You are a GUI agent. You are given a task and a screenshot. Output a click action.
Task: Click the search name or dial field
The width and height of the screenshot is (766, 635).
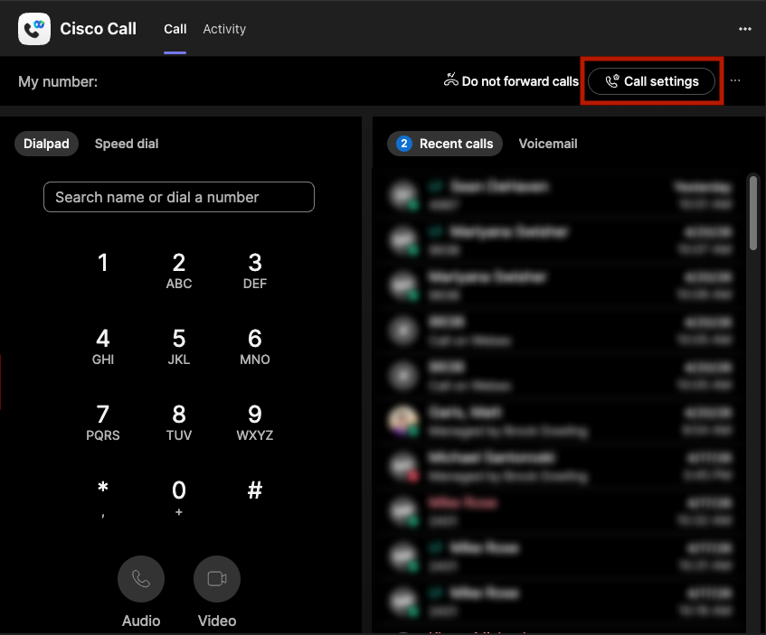coord(179,197)
